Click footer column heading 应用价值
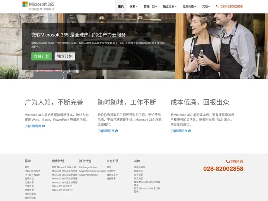The width and height of the screenshot is (268, 201). [112, 161]
